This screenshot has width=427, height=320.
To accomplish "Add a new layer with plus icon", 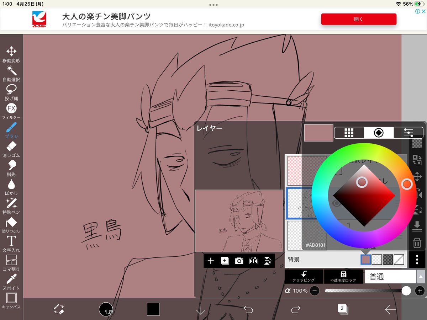I will 211,261.
